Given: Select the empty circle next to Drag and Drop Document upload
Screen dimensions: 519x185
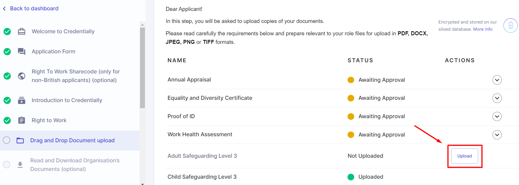Looking at the screenshot, I should click(x=6, y=140).
